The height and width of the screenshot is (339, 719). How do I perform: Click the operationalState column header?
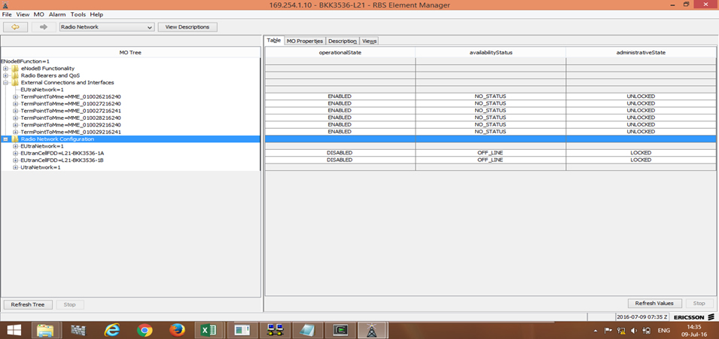tap(340, 53)
